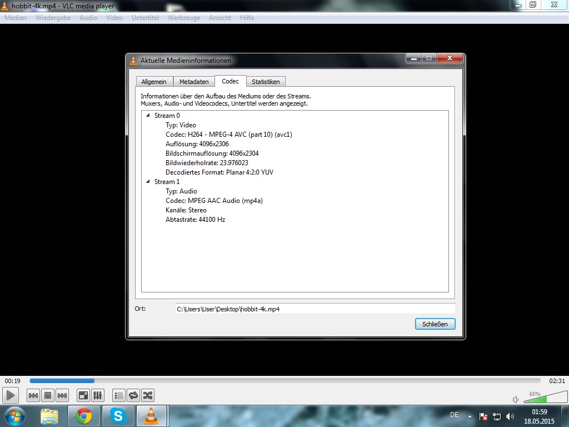This screenshot has height=427, width=569.
Task: Select 'Abtastrate: 44100 Hz' row
Action: coord(195,219)
